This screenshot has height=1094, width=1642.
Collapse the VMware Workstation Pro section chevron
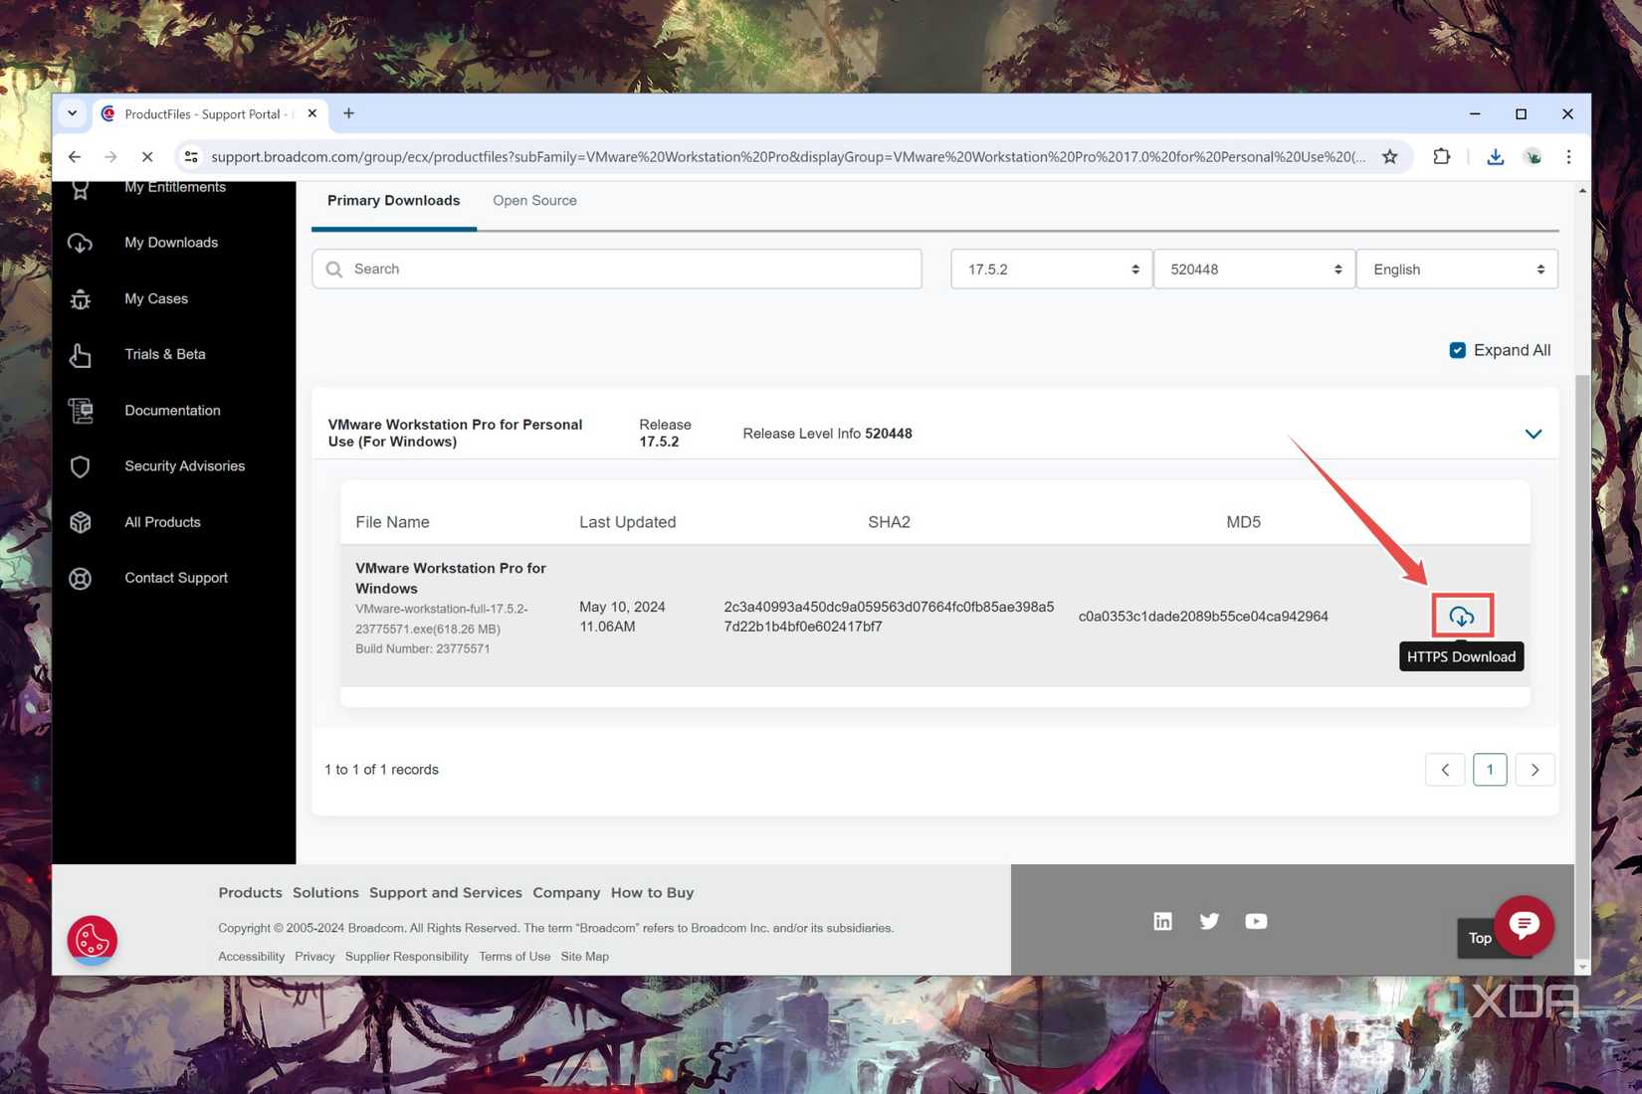(x=1533, y=434)
